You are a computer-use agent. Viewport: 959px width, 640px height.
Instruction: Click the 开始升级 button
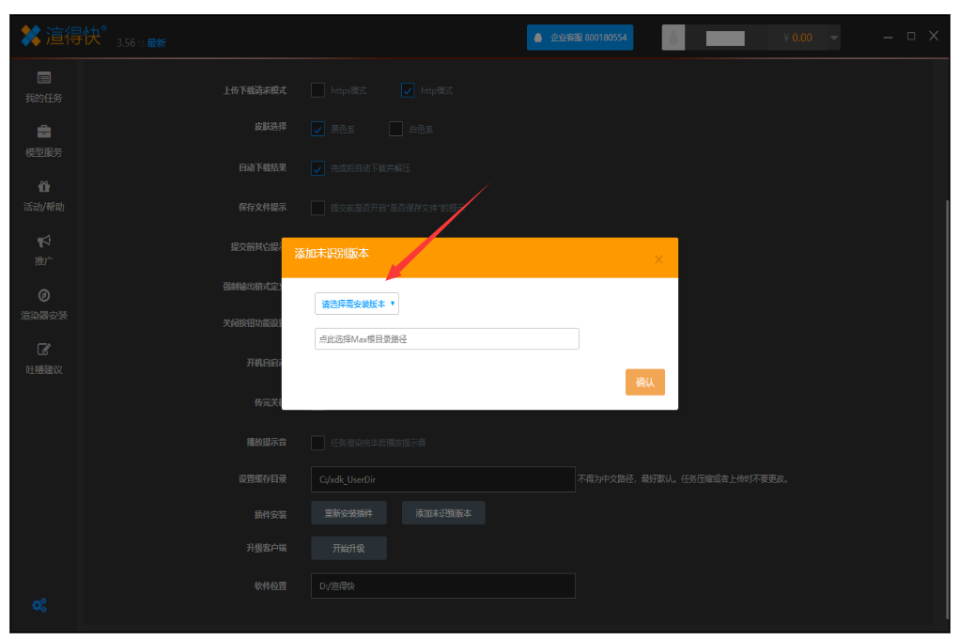point(348,548)
